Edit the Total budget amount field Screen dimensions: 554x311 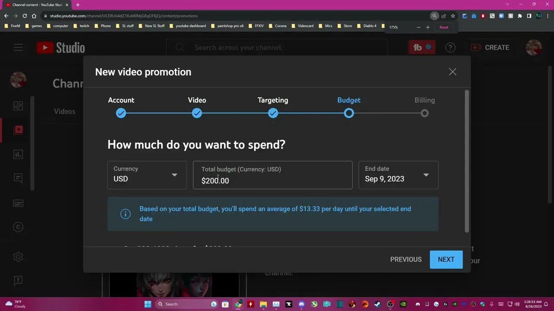click(273, 175)
